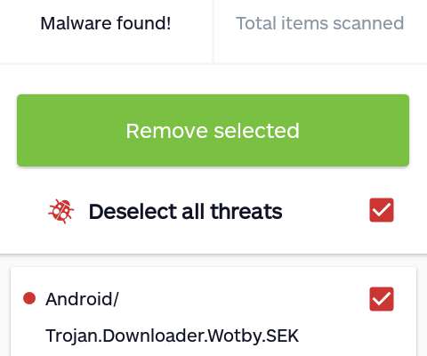The image size is (427, 356).
Task: Show the Malware found! results list
Action: click(106, 23)
